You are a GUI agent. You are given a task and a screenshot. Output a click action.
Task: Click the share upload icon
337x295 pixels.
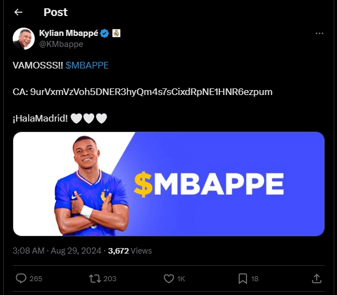point(317,278)
